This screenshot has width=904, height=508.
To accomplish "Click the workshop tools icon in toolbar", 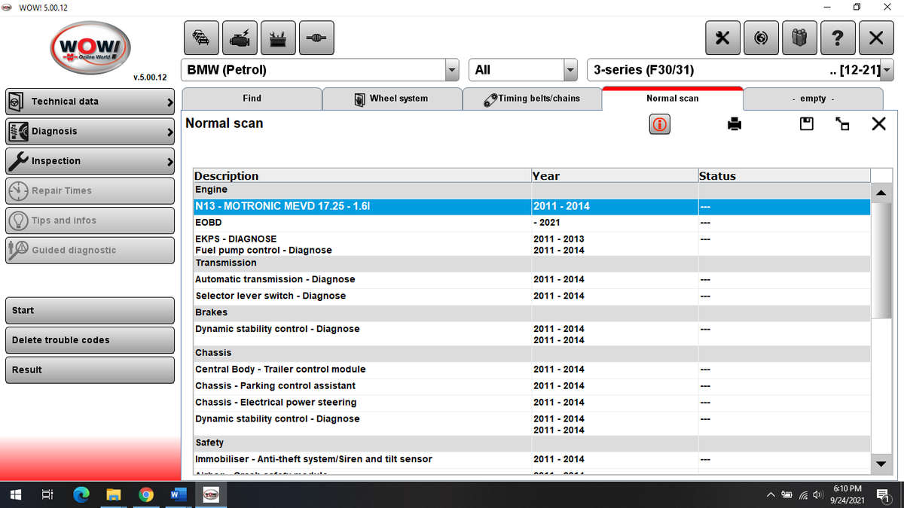I will click(x=278, y=38).
